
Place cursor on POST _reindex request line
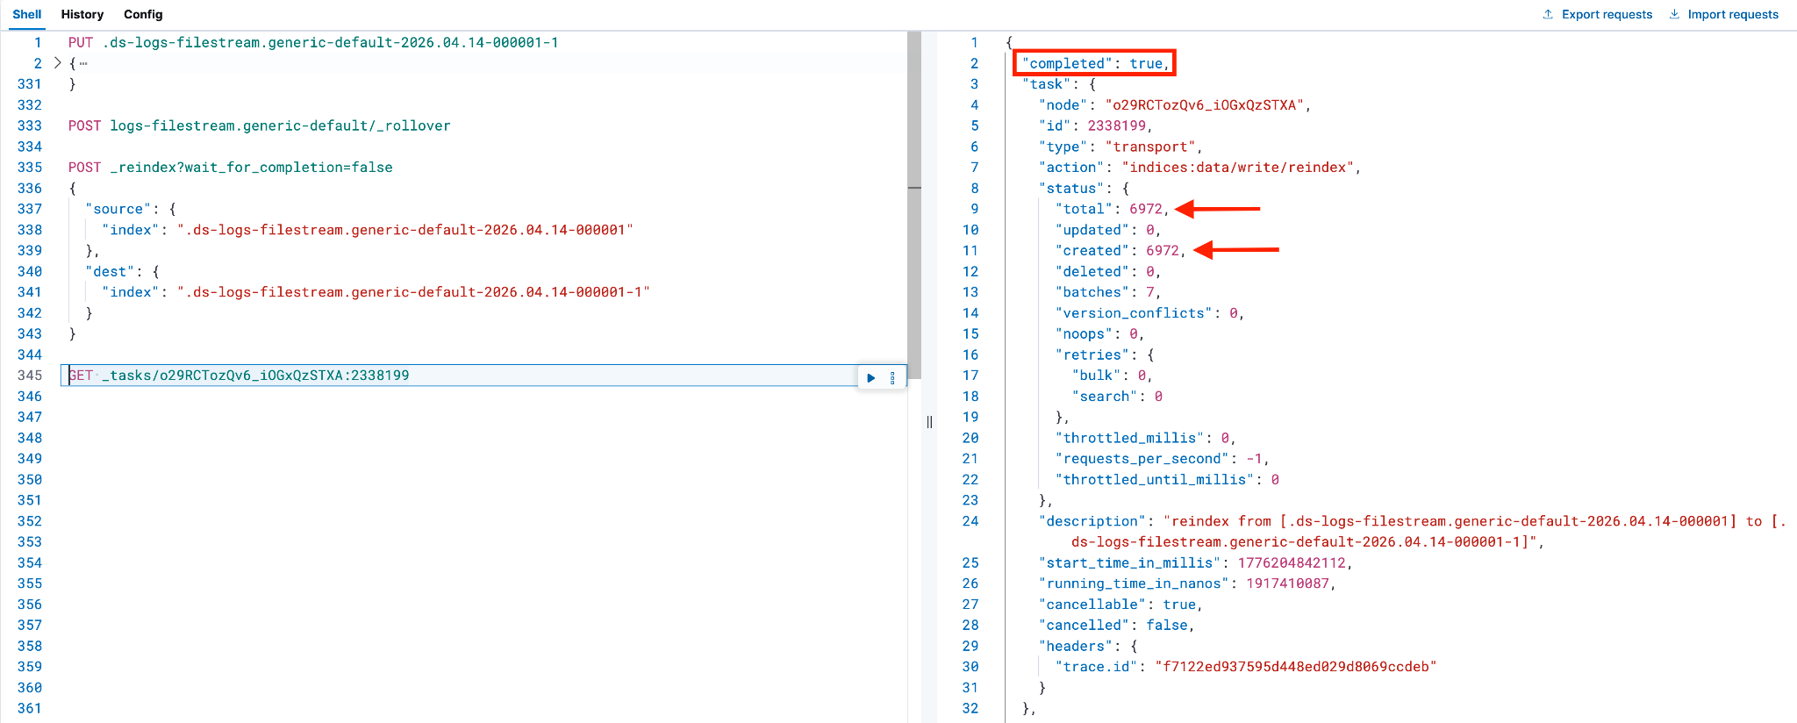[231, 168]
